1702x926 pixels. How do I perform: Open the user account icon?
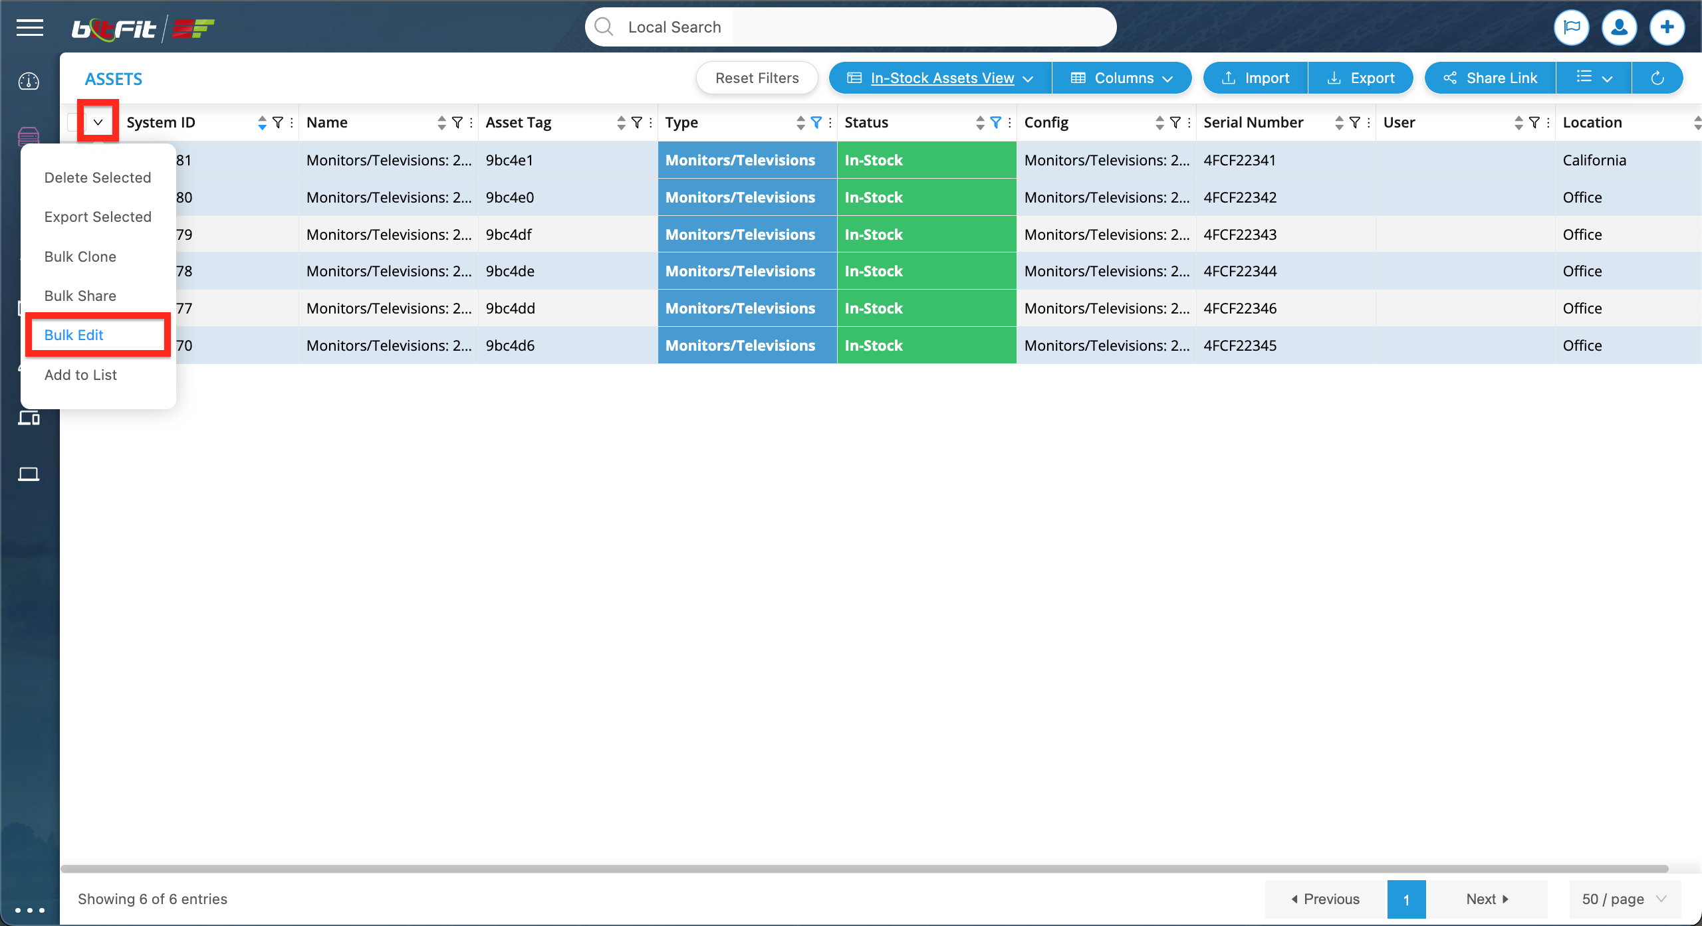click(x=1620, y=27)
